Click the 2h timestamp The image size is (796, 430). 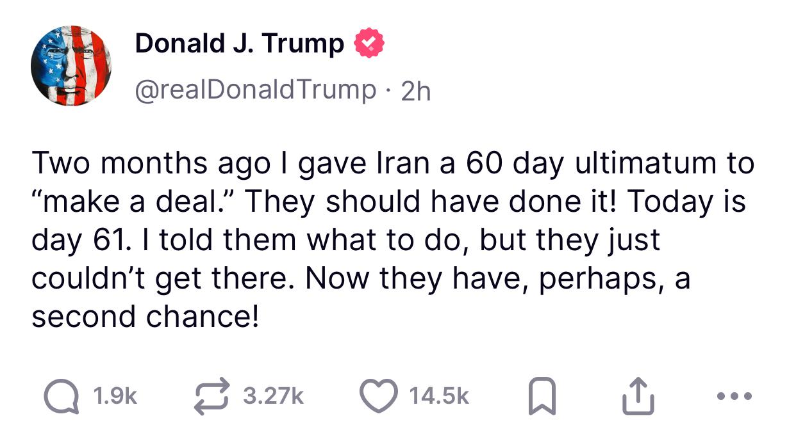[x=415, y=91]
